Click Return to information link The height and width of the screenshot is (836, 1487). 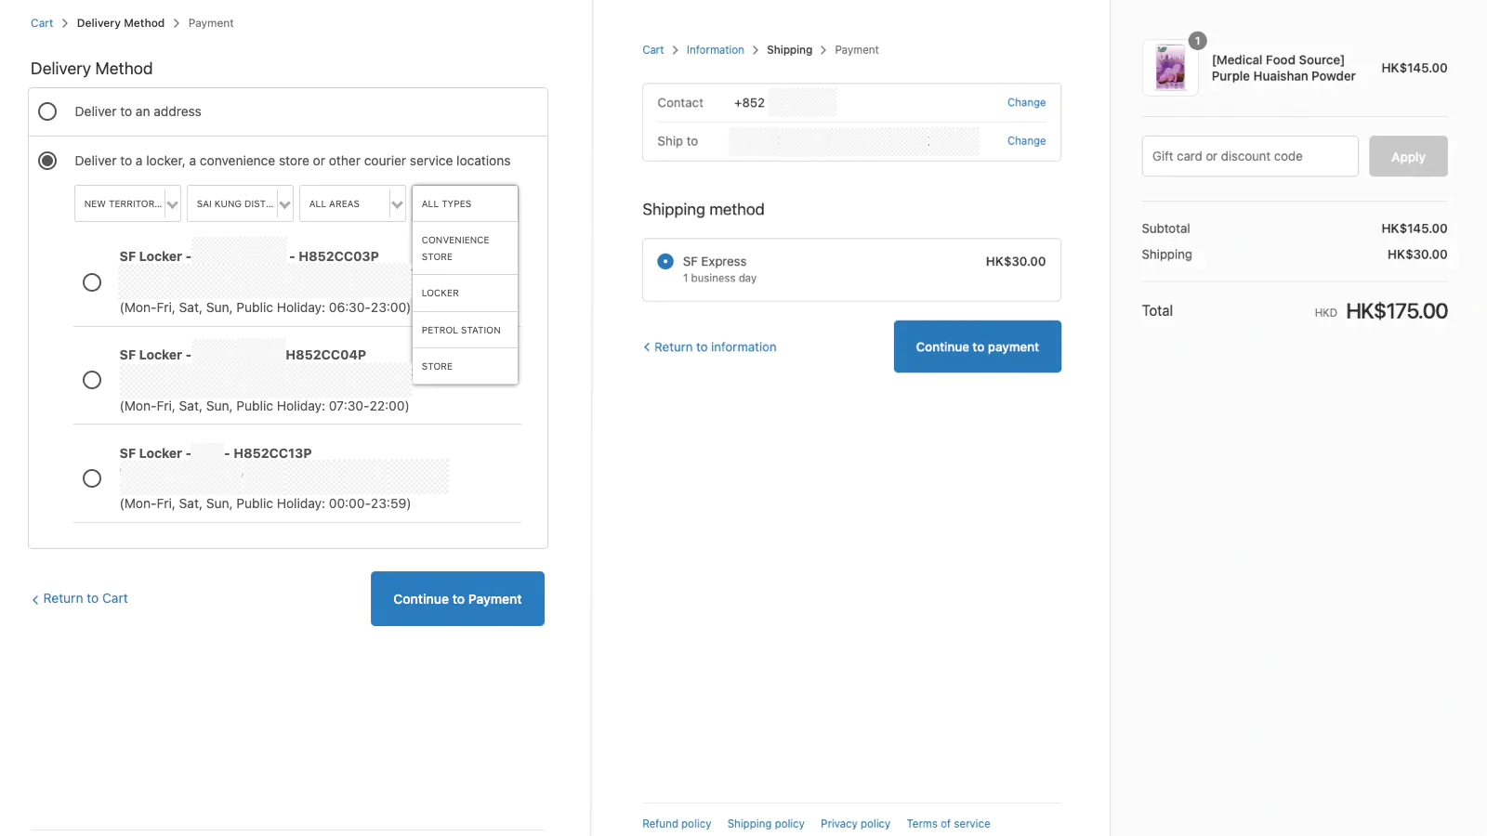click(x=715, y=346)
